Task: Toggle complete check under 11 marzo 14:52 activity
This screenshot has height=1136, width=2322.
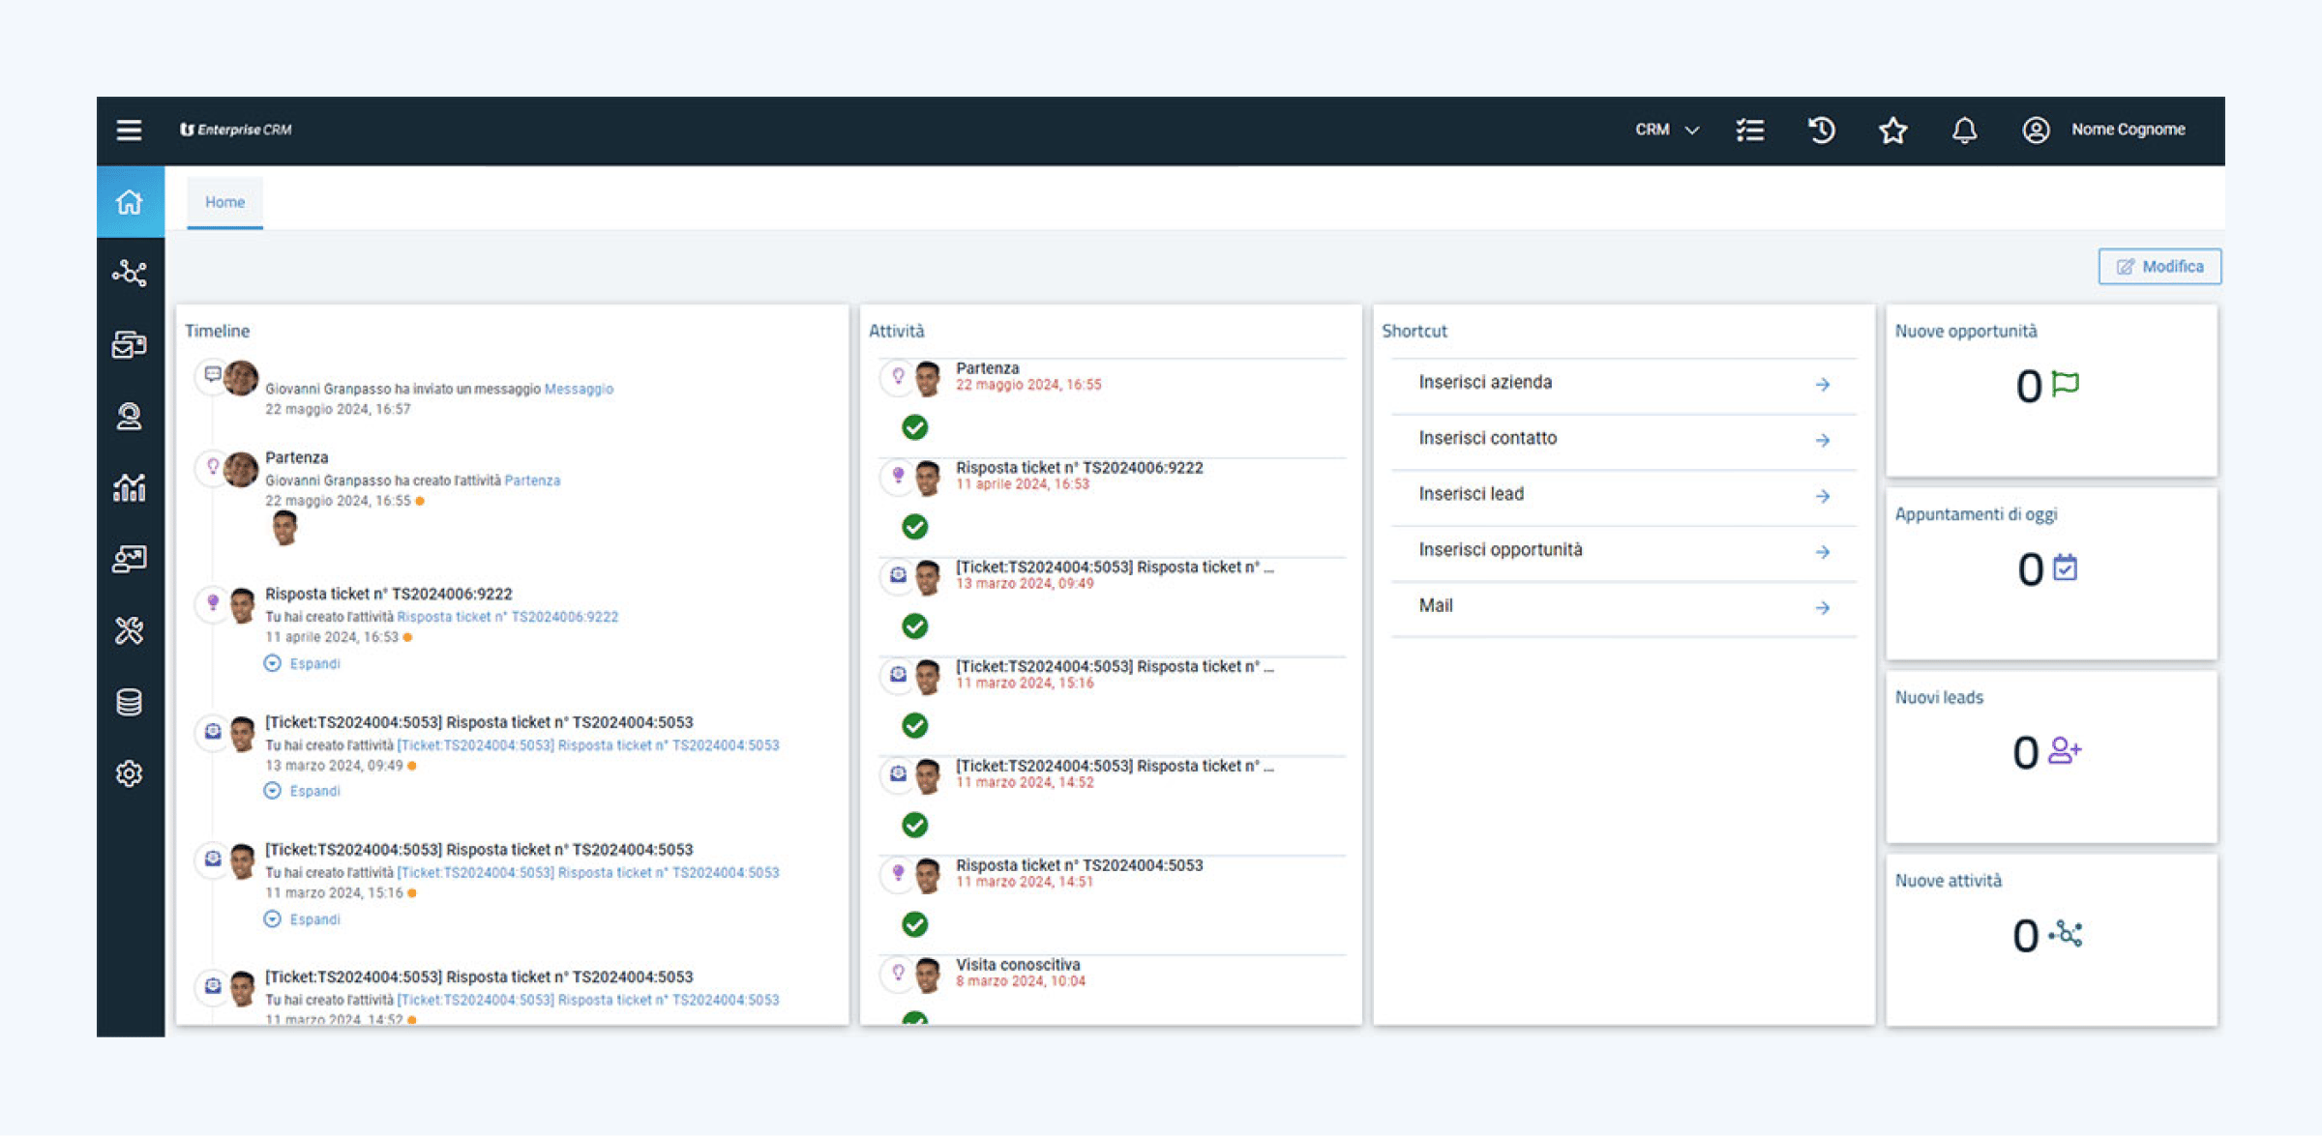Action: [914, 825]
